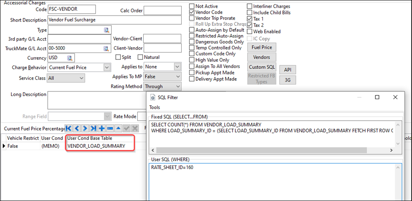Open TruckMate G/L Acct lookup icon
The image size is (412, 201).
pyautogui.click(x=106, y=48)
